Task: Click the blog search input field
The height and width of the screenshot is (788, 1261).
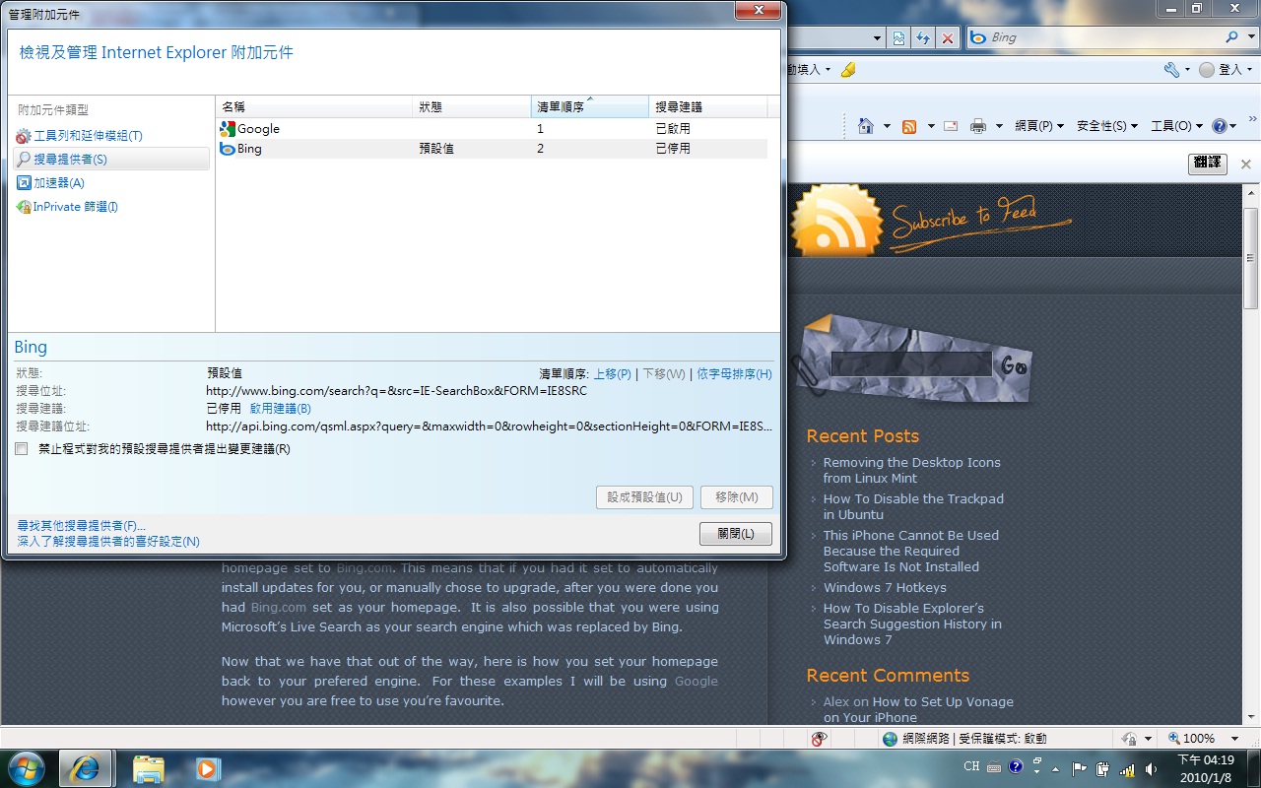Action: click(910, 363)
